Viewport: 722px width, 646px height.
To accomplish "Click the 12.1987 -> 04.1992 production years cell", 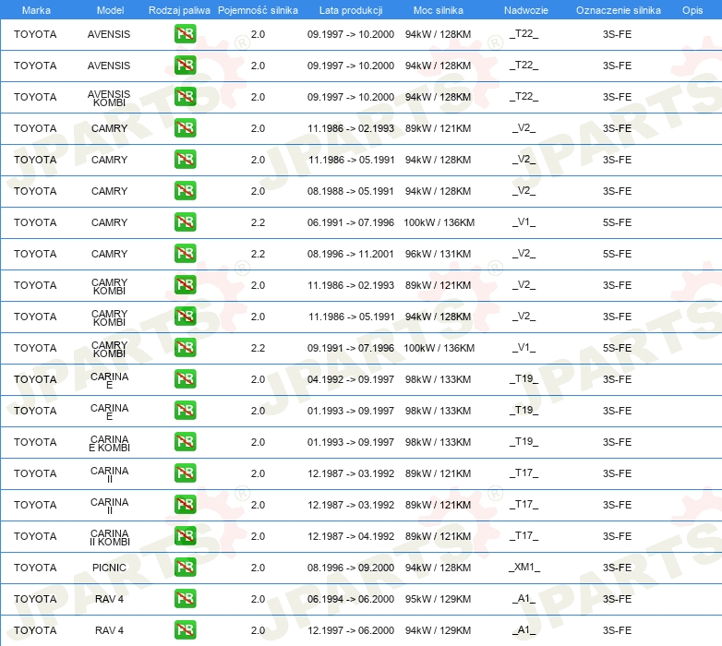I will 351,536.
